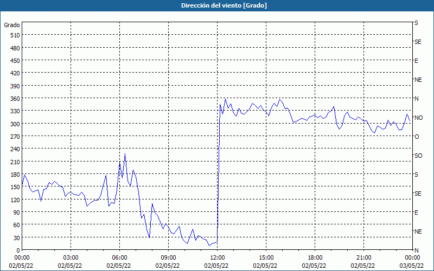434x271 pixels.
Task: Select the O compass label on right axis
Action: 417,137
